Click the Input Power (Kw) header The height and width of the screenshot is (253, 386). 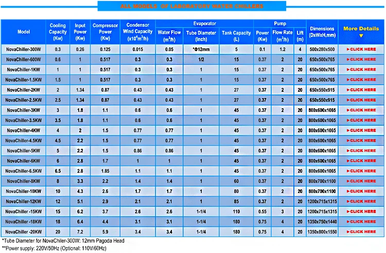(80, 32)
